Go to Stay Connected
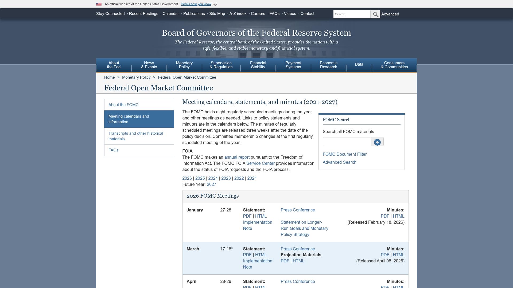 coord(110,14)
